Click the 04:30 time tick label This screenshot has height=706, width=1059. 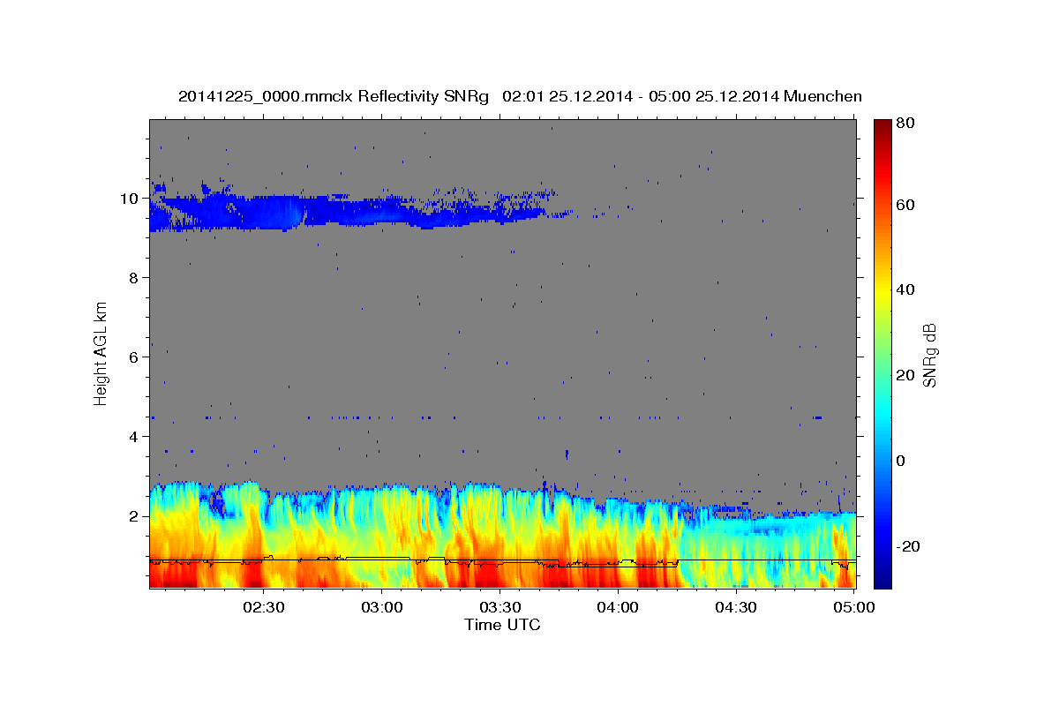click(736, 607)
